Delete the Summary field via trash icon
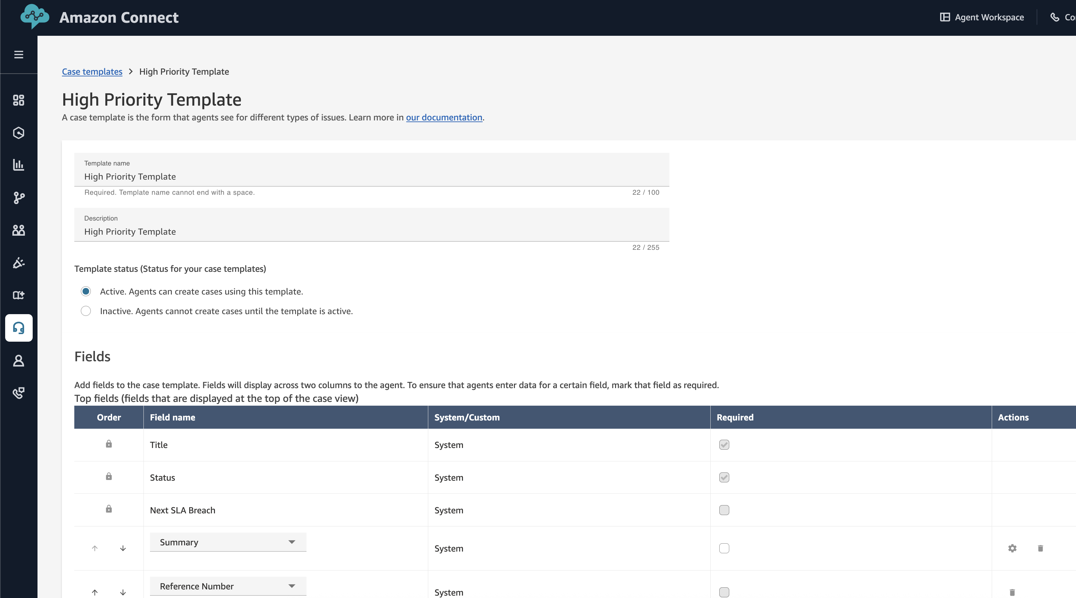 1040,548
